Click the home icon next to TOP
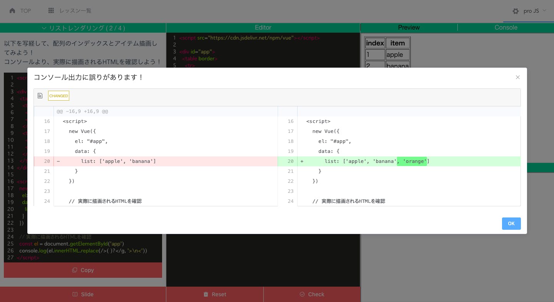The width and height of the screenshot is (554, 302). (x=13, y=11)
